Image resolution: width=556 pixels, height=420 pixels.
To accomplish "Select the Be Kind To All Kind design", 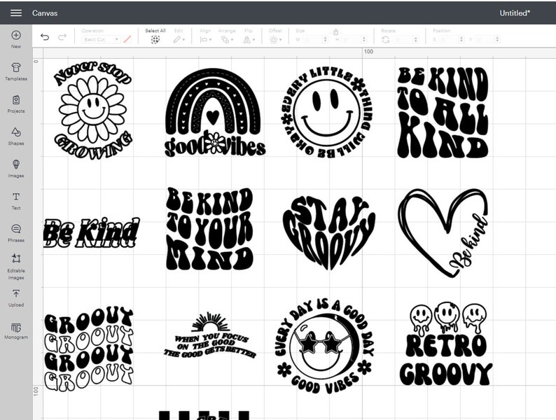I will coord(443,113).
